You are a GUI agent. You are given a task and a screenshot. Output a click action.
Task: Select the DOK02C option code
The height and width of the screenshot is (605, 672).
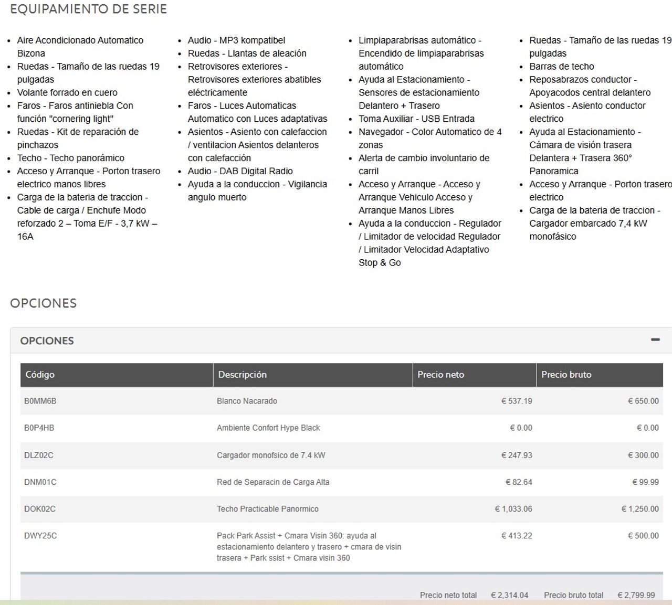pos(40,509)
